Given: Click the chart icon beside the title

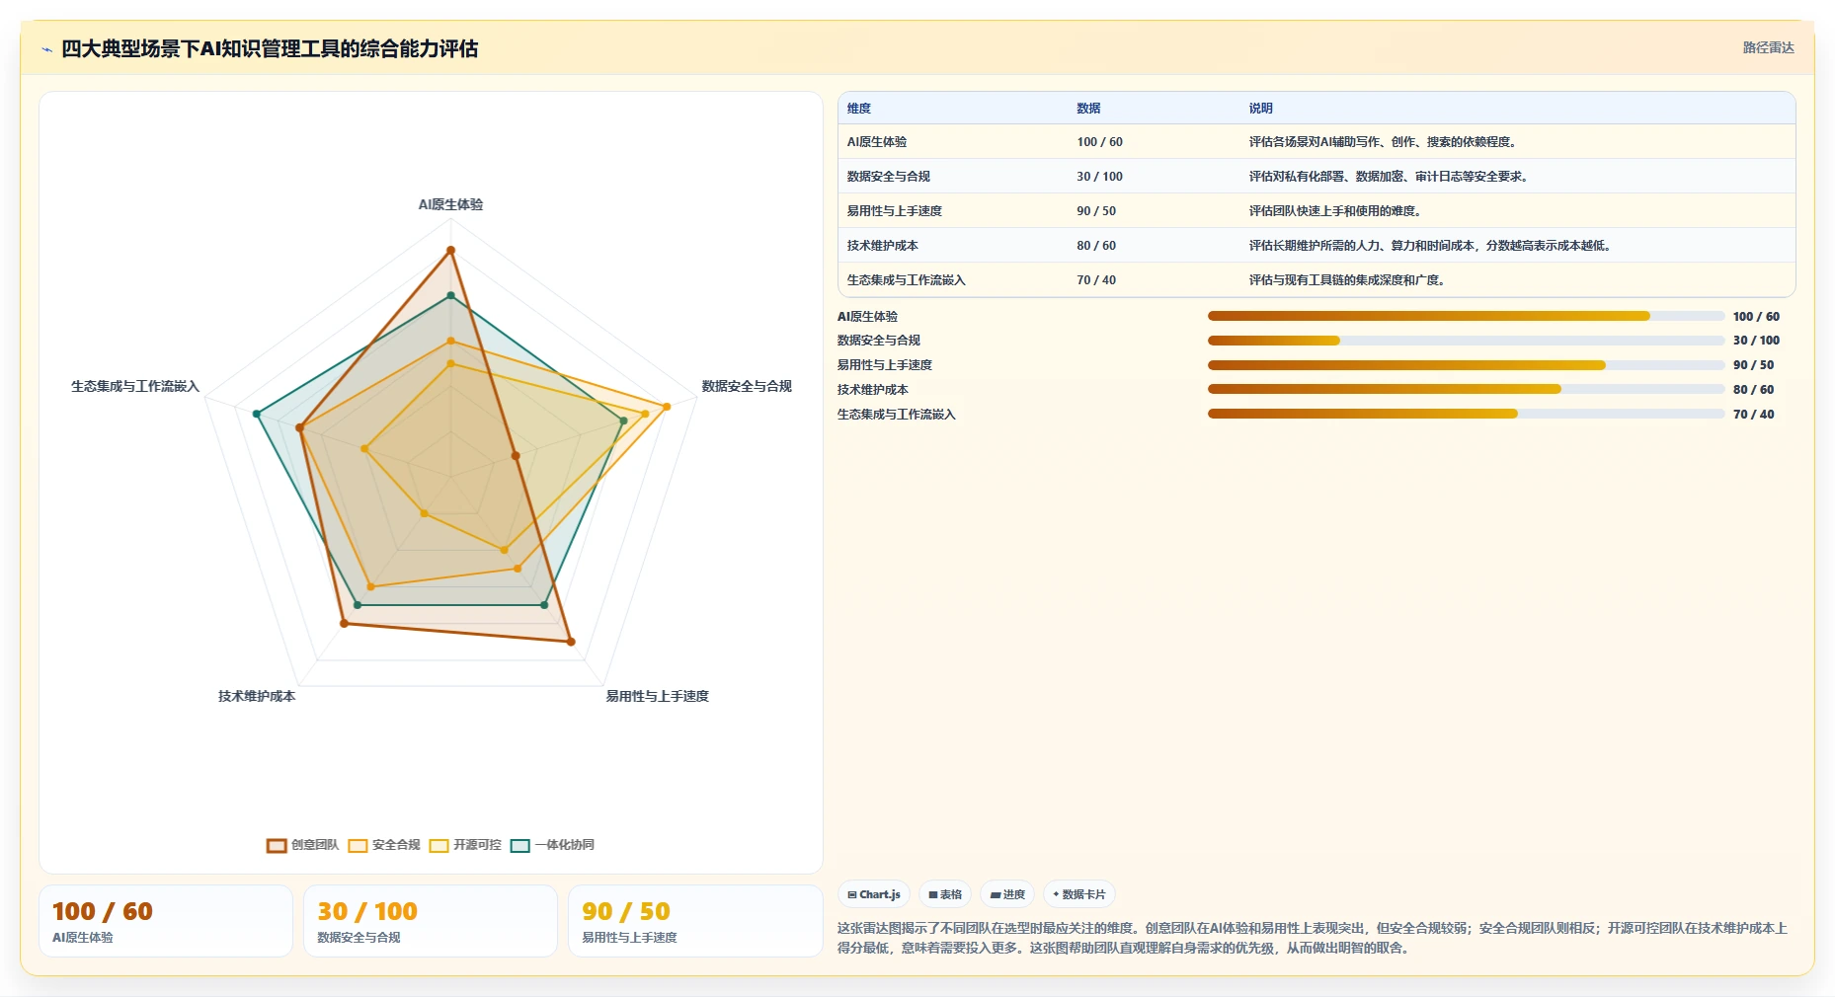Looking at the screenshot, I should (x=46, y=49).
